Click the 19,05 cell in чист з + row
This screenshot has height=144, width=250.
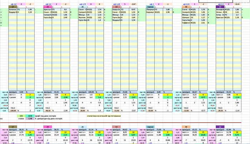point(195,132)
